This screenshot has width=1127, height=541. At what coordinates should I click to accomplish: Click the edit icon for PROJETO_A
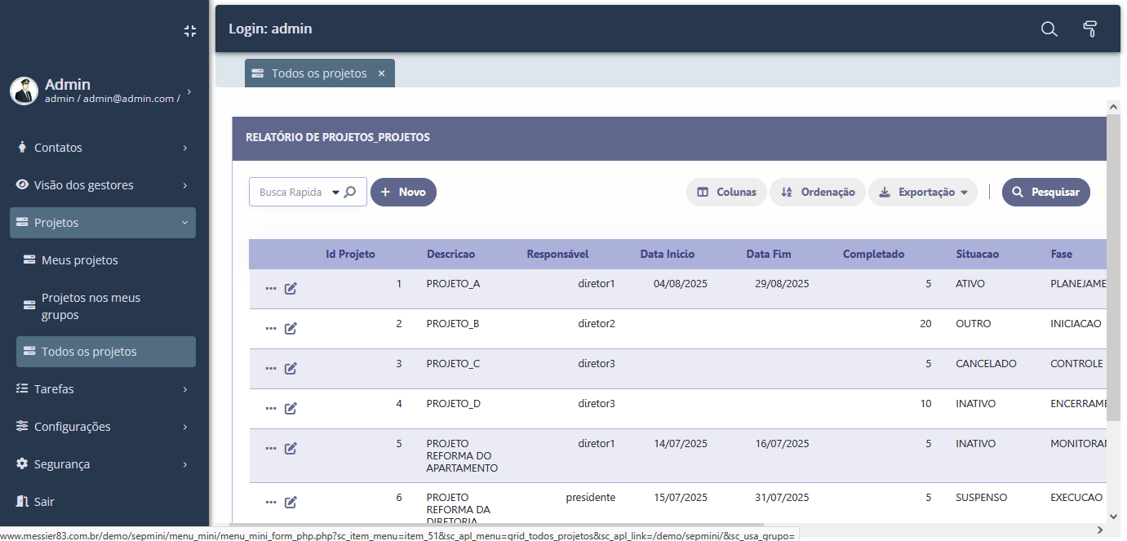pos(291,289)
